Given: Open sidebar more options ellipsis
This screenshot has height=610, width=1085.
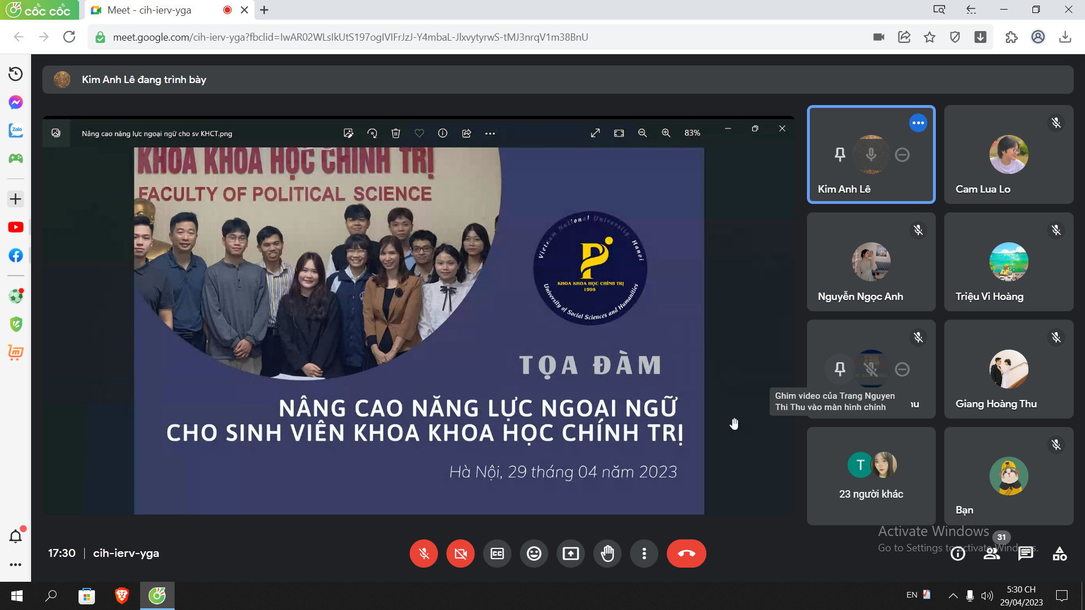Looking at the screenshot, I should [x=16, y=564].
